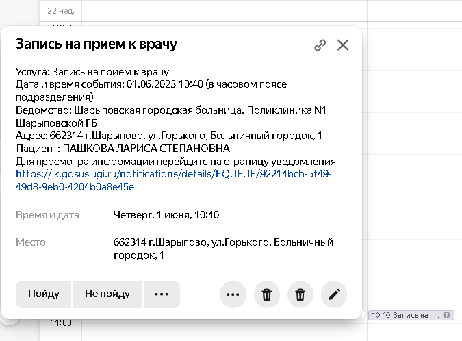The image size is (462, 341).
Task: Open more reply options beside Не пойду
Action: point(162,294)
